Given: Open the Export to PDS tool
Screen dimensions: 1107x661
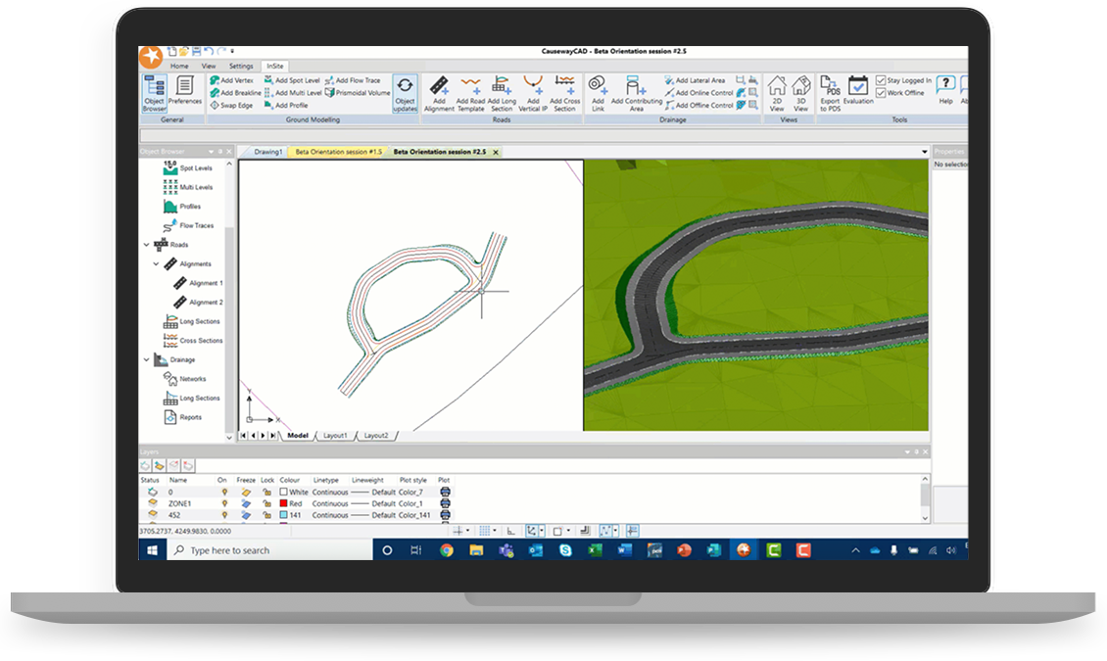Looking at the screenshot, I should pos(830,88).
